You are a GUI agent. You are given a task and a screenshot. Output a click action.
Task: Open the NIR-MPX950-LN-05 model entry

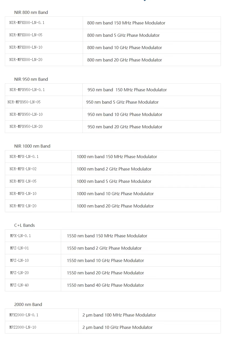(x=24, y=102)
